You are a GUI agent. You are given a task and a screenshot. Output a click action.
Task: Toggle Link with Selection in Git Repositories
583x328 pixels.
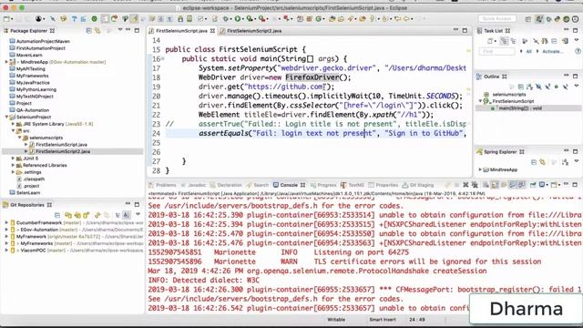(x=107, y=215)
